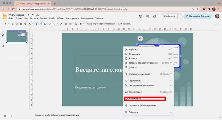Open the Слайд menu

pos(52,18)
